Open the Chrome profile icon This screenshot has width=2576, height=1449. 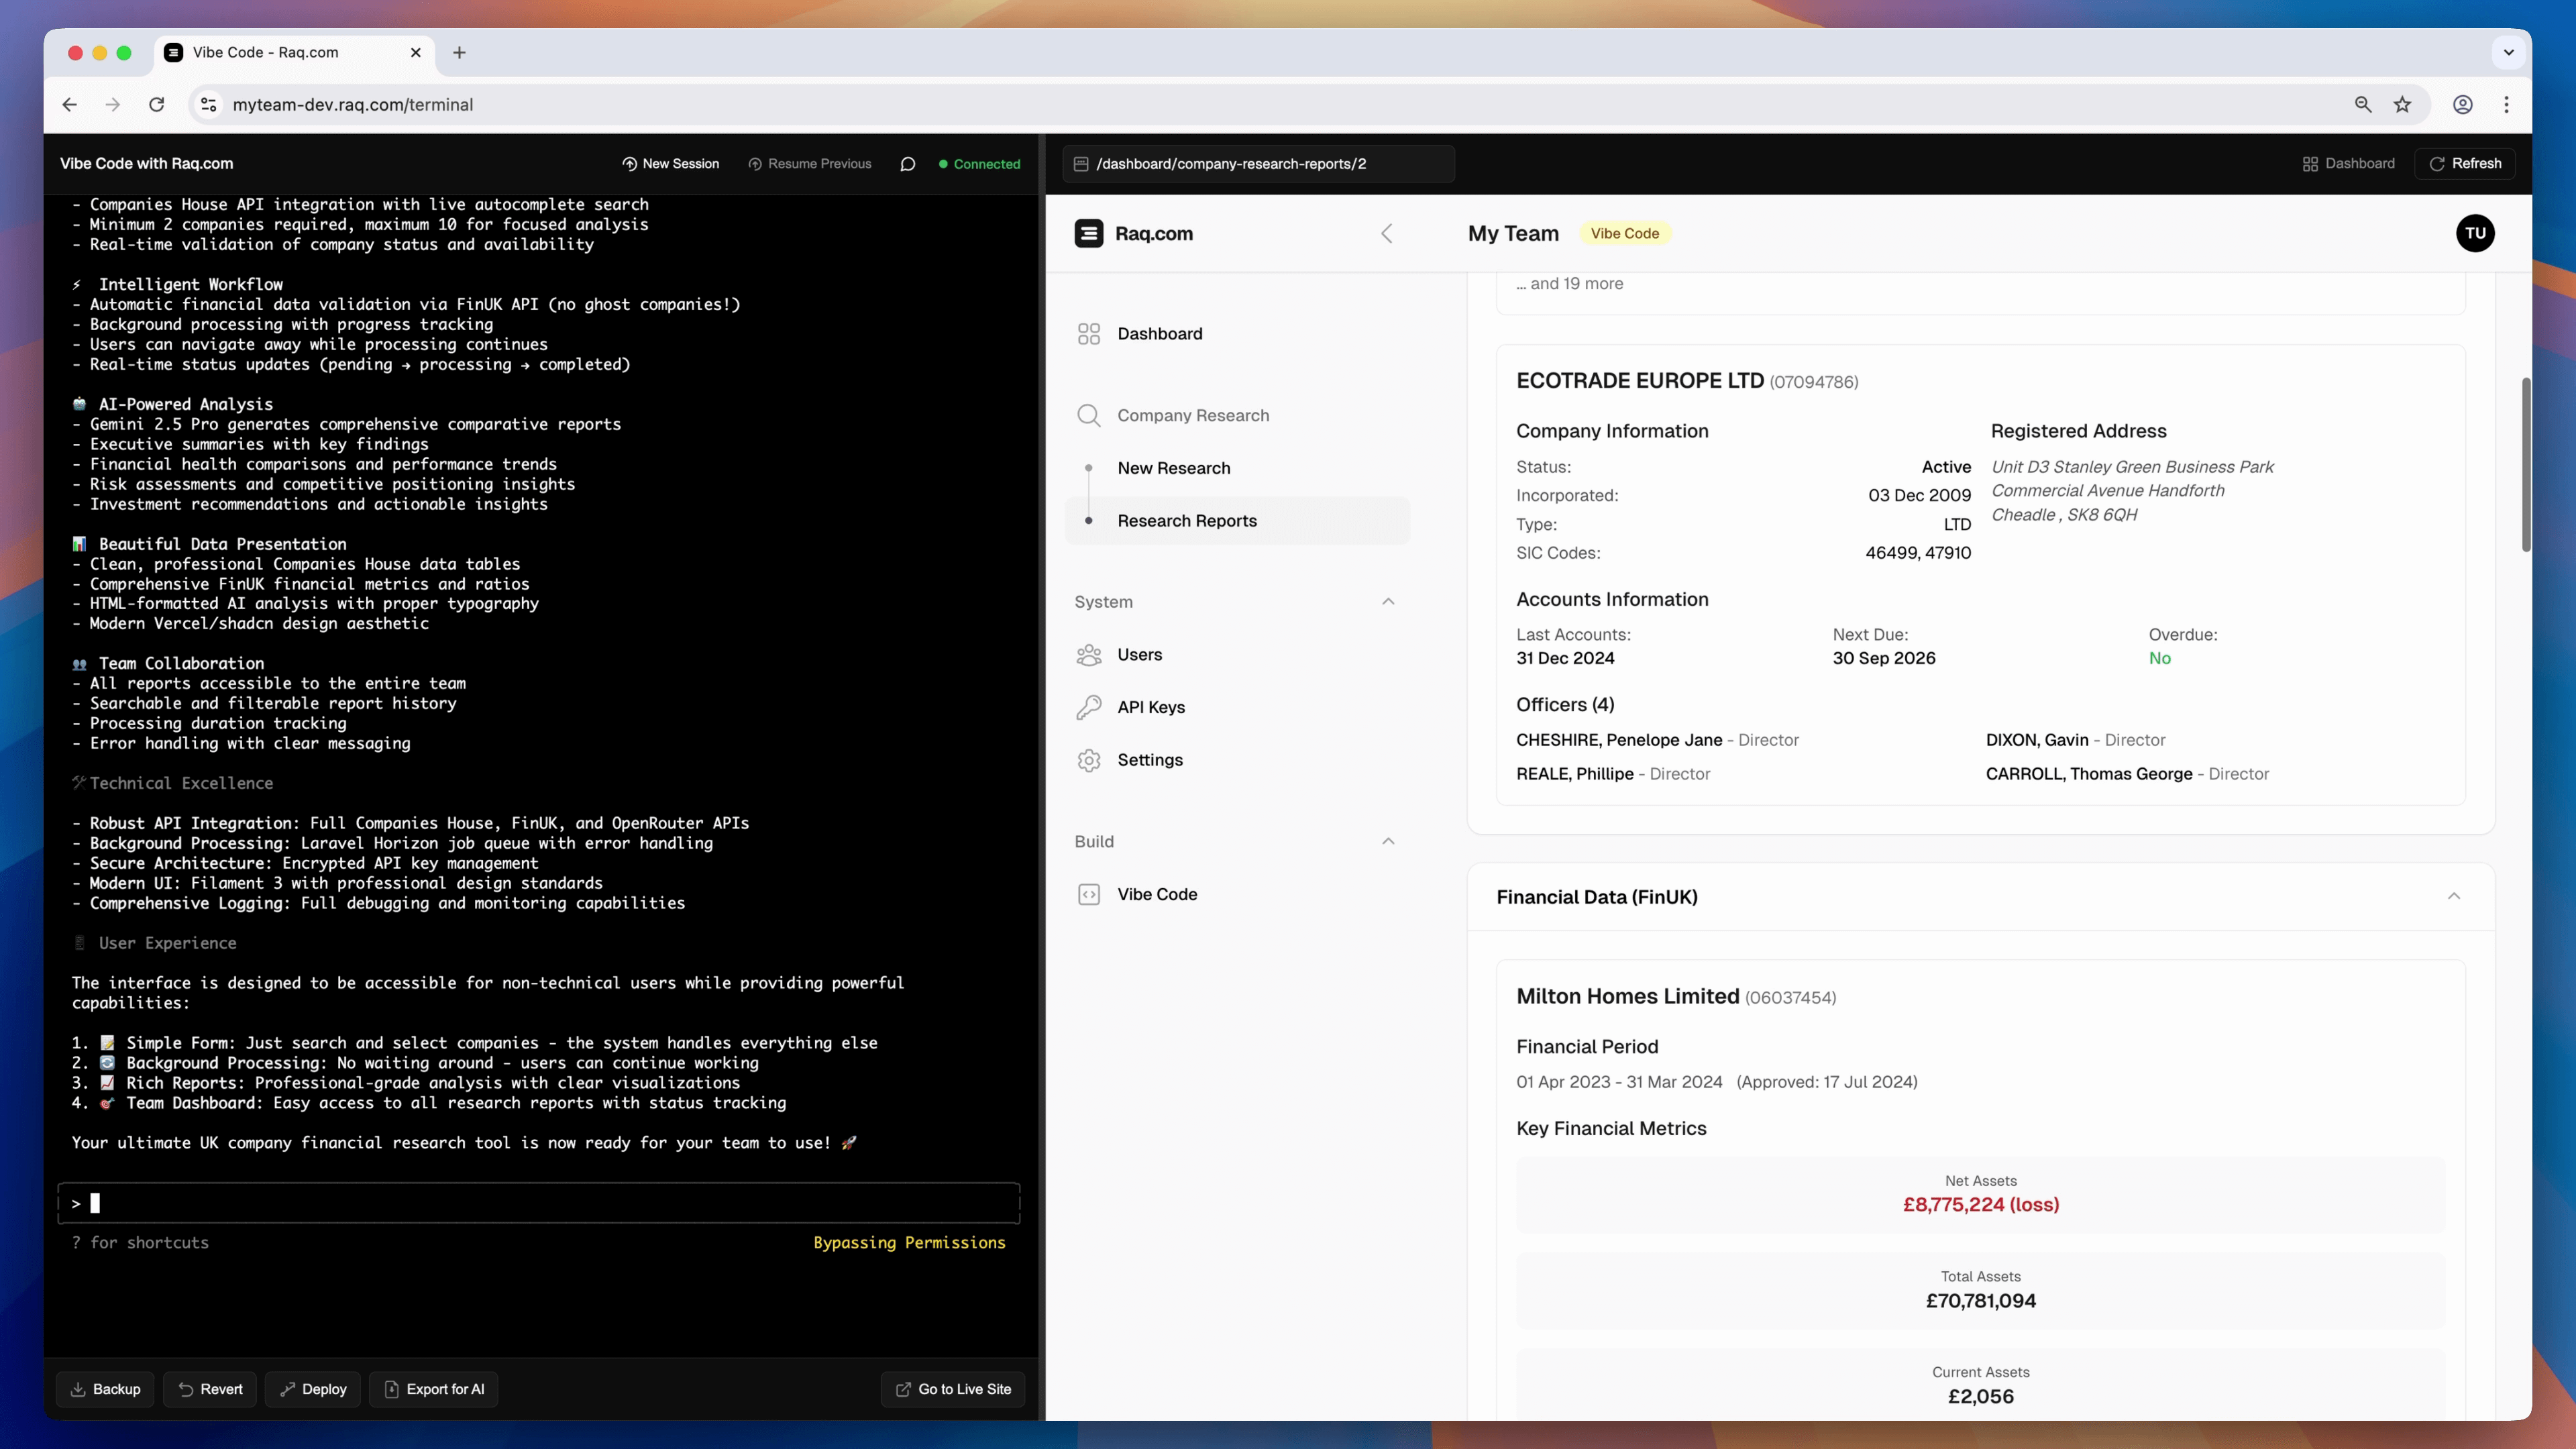click(2463, 104)
